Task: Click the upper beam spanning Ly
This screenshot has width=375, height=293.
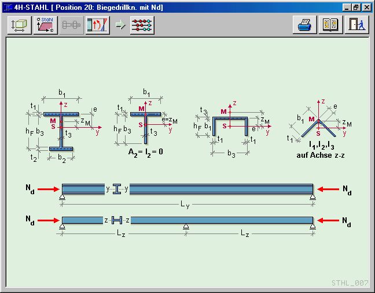Action: (220, 189)
